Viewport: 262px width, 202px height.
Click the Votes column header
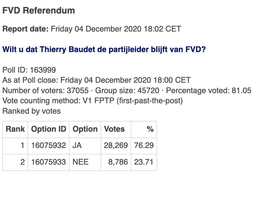pyautogui.click(x=116, y=129)
